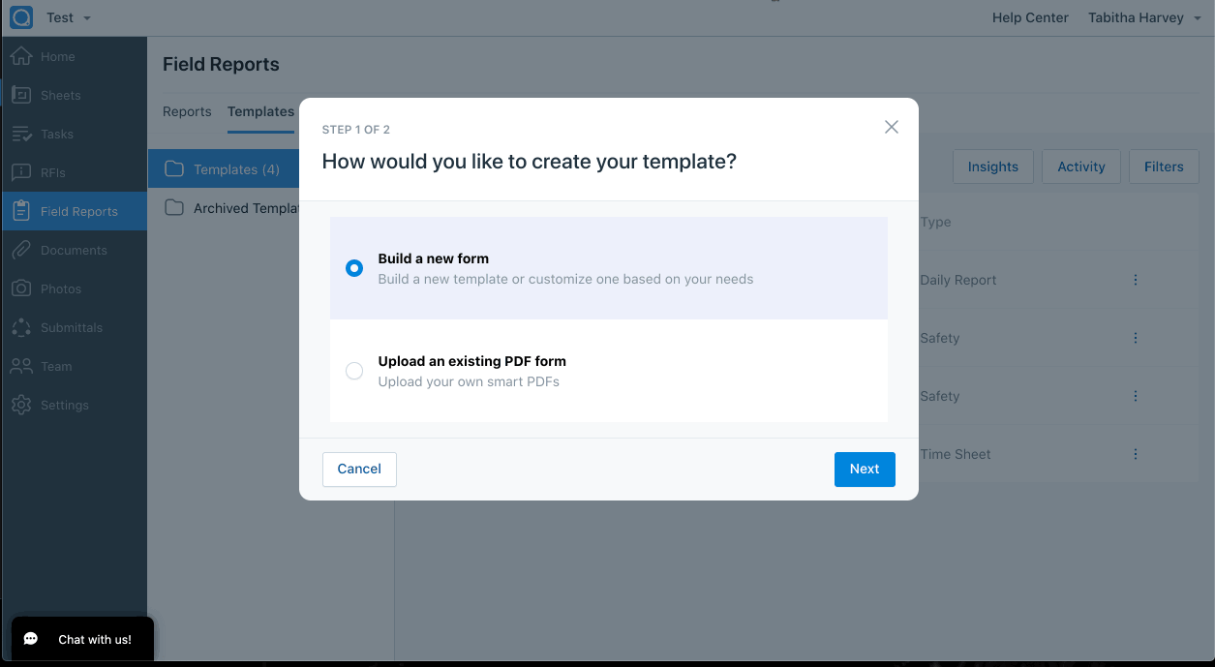Image resolution: width=1215 pixels, height=667 pixels.
Task: Open the Tabitha Harvey account menu
Action: coord(1144,16)
